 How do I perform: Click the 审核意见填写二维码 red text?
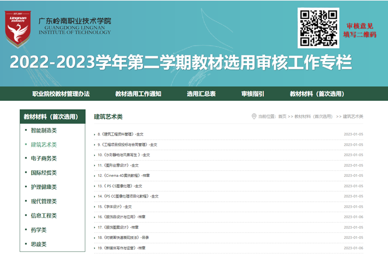(360, 30)
